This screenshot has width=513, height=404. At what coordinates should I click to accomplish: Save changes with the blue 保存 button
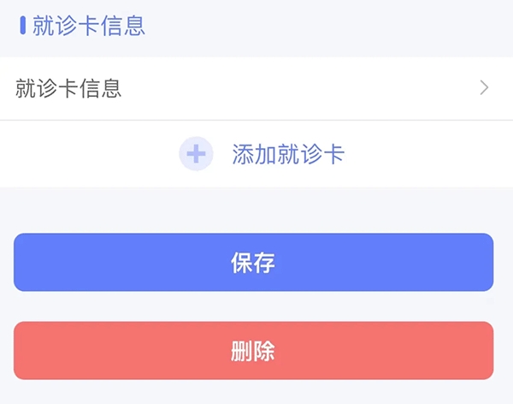click(x=254, y=262)
